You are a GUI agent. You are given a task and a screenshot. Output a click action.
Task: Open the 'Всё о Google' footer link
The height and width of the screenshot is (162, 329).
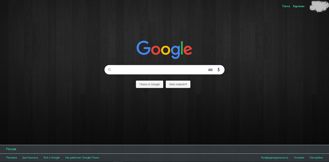[x=52, y=157]
